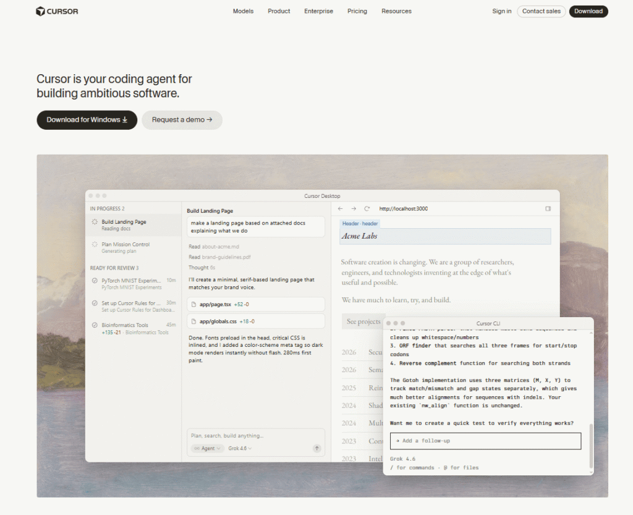The image size is (633, 515).
Task: Click check icon beside Set up Cursor Rules
Action: point(95,303)
